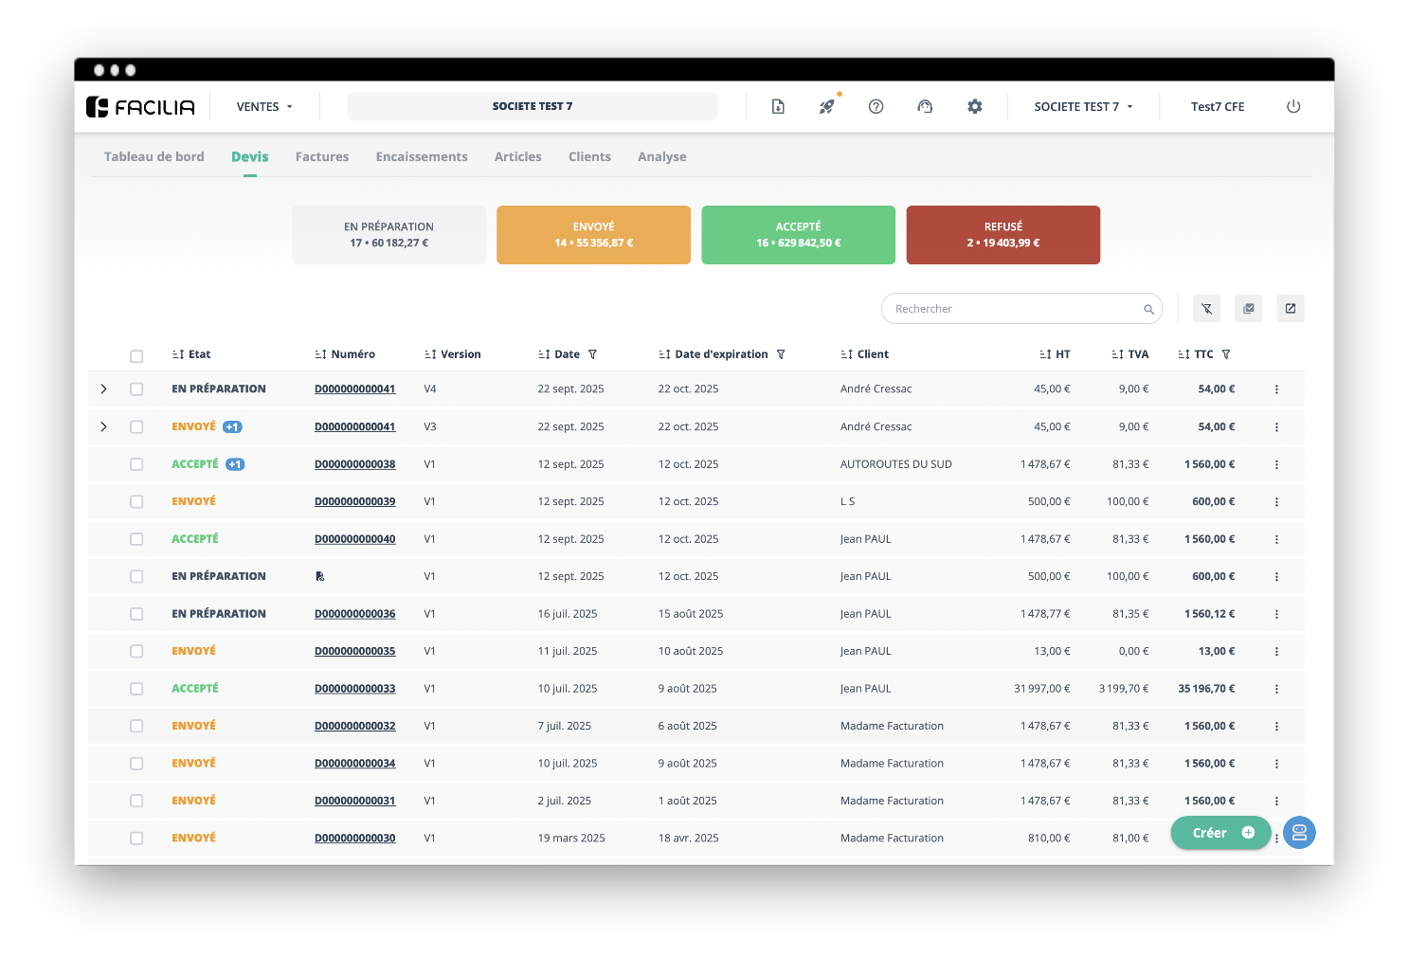Click the document download icon in header
This screenshot has height=957, width=1409.
coord(777,107)
